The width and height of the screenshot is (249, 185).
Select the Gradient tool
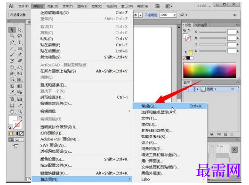(x=20, y=86)
